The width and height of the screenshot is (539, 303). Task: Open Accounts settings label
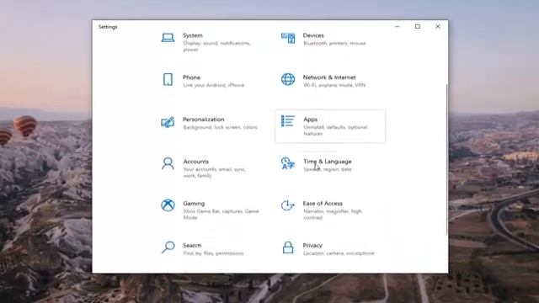coord(196,162)
